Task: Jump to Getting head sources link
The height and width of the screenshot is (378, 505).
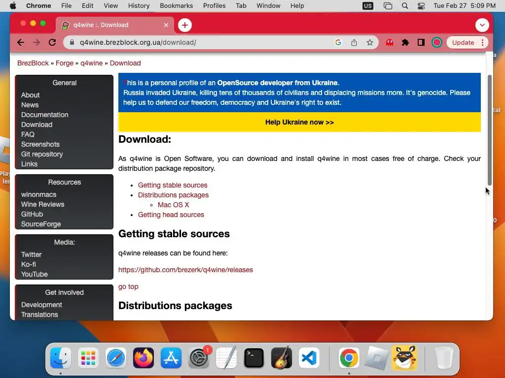Action: tap(171, 215)
